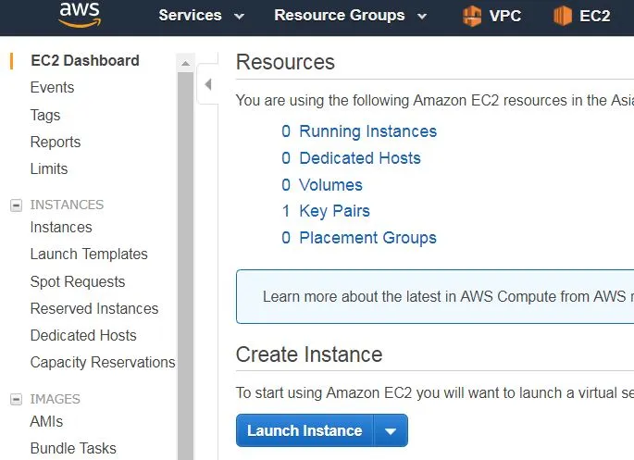This screenshot has height=460, width=634.
Task: Collapse the sidebar with left arrow
Action: pyautogui.click(x=208, y=84)
